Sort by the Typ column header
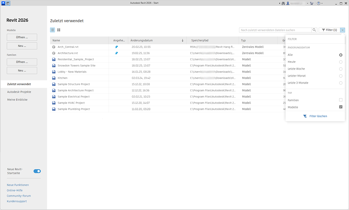Image resolution: width=349 pixels, height=210 pixels. point(258,40)
